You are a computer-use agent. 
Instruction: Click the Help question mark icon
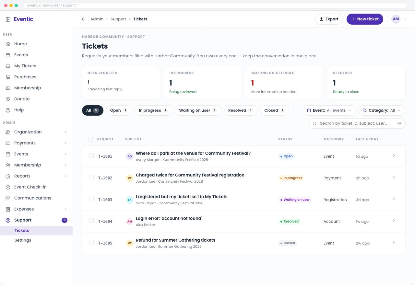tap(8, 110)
